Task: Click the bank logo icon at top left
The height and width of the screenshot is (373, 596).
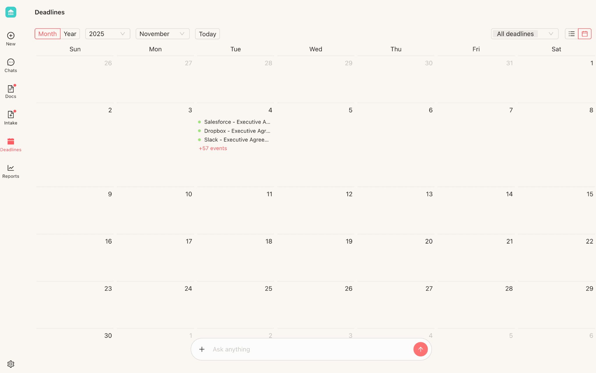Action: pos(11,12)
